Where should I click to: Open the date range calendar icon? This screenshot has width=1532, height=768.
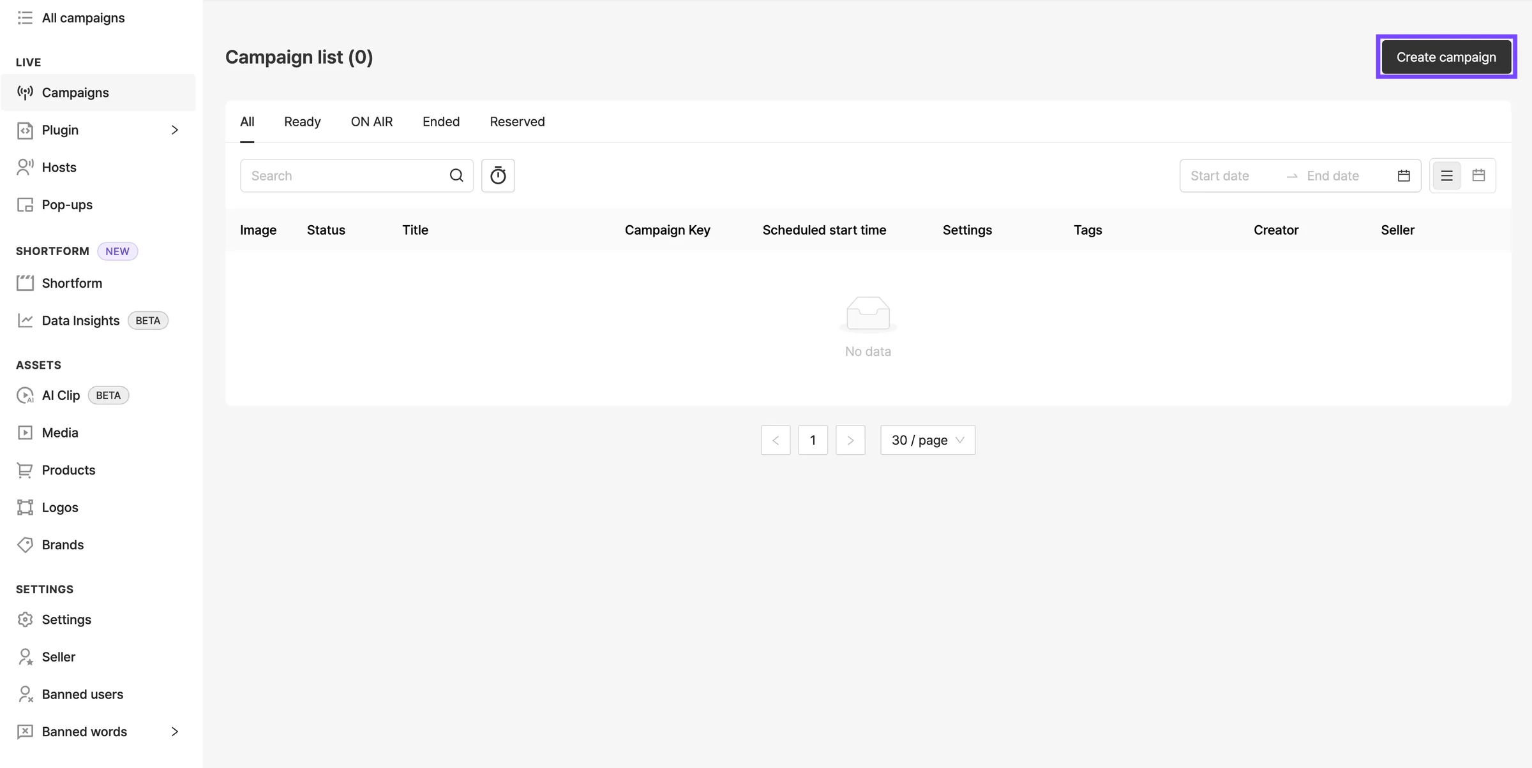[1404, 175]
